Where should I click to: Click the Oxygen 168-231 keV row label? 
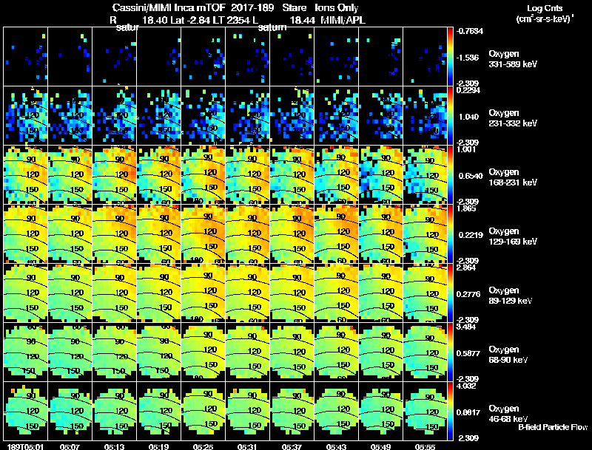pos(513,177)
